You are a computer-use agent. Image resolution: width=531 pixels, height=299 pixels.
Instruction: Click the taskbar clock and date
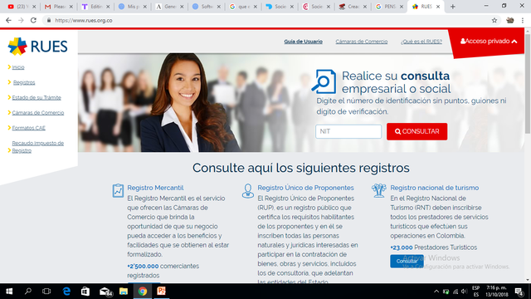tap(497, 292)
